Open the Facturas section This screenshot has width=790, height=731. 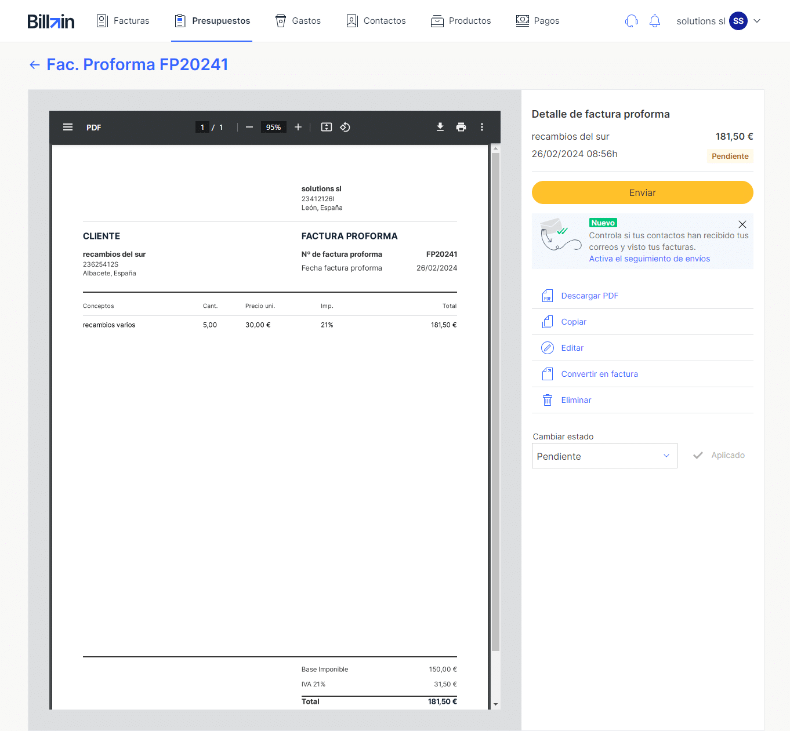(x=123, y=21)
